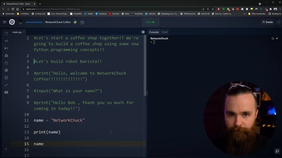Invite collaborators with Invite button

(267, 22)
